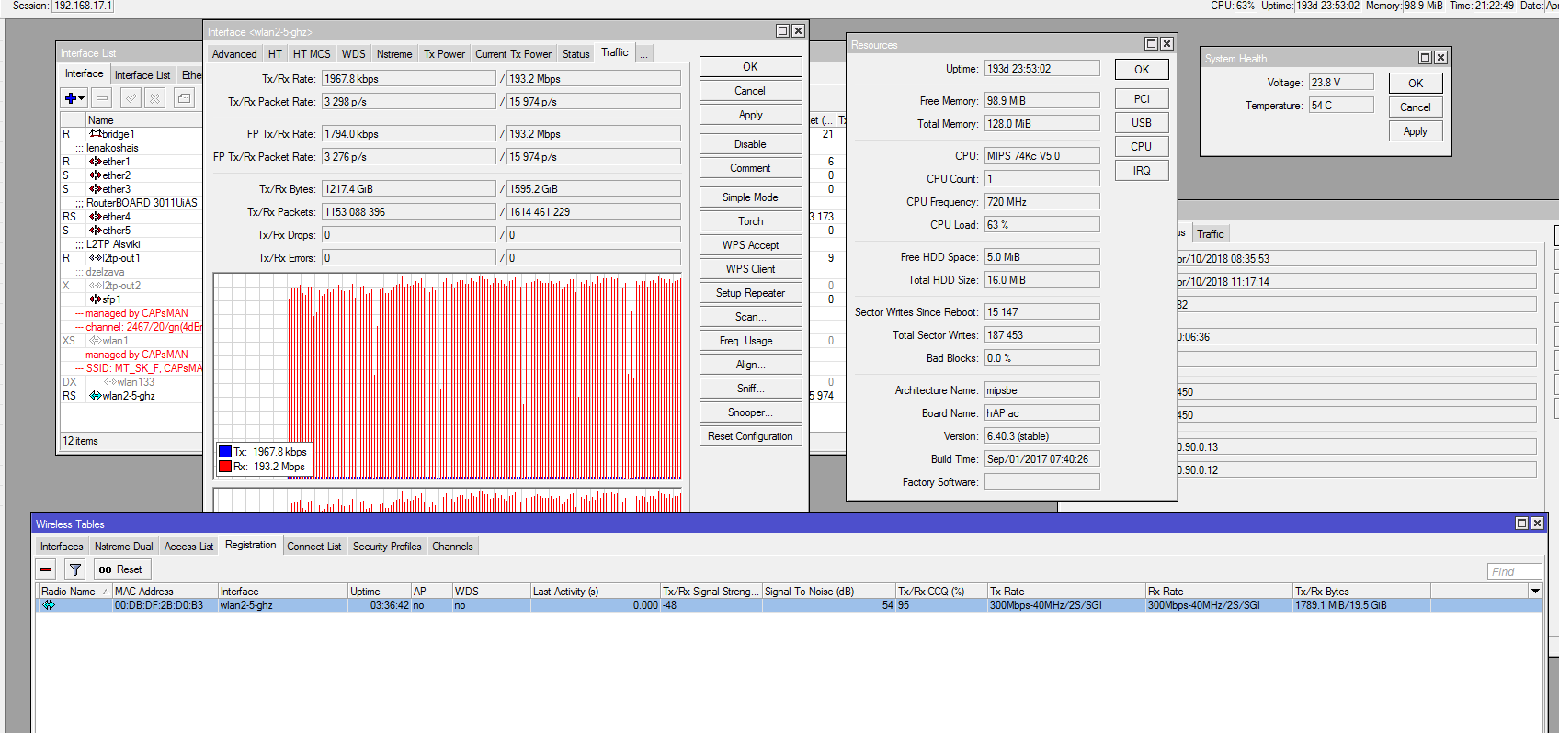Screen dimensions: 1559x733
Task: Click the comment note icon in Interface List
Action: click(185, 98)
